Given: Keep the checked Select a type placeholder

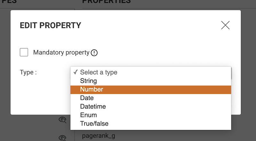Looking at the screenshot, I should point(151,72).
